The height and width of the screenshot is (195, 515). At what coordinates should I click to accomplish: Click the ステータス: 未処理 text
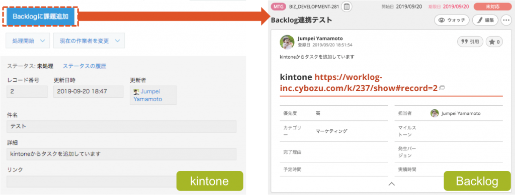point(30,66)
